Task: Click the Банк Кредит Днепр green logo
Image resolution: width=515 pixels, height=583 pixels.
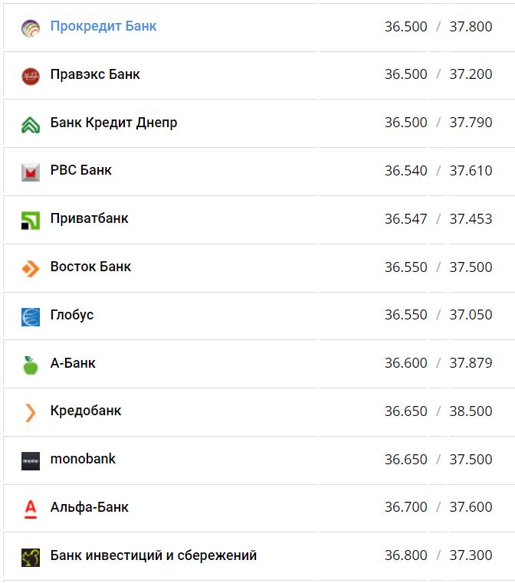Action: [31, 124]
